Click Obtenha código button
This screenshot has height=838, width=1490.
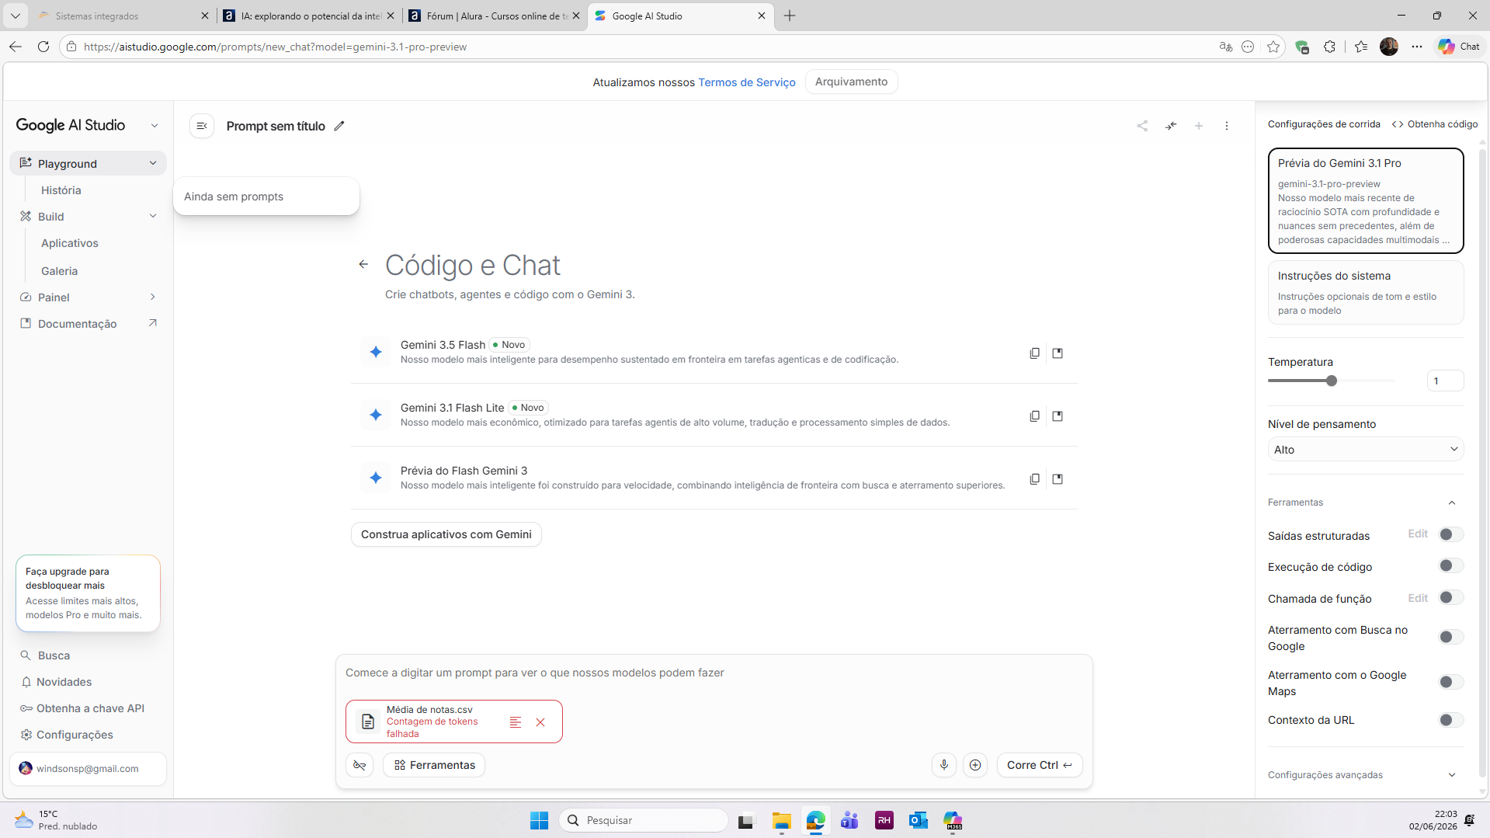click(x=1435, y=124)
